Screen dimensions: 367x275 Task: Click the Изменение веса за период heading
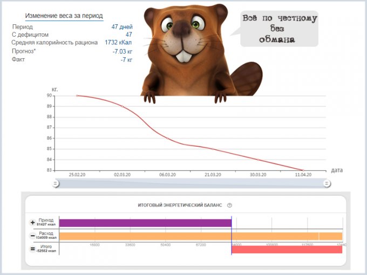pos(64,16)
